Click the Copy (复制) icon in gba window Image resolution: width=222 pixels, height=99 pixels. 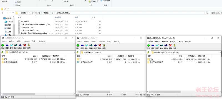point(162,45)
